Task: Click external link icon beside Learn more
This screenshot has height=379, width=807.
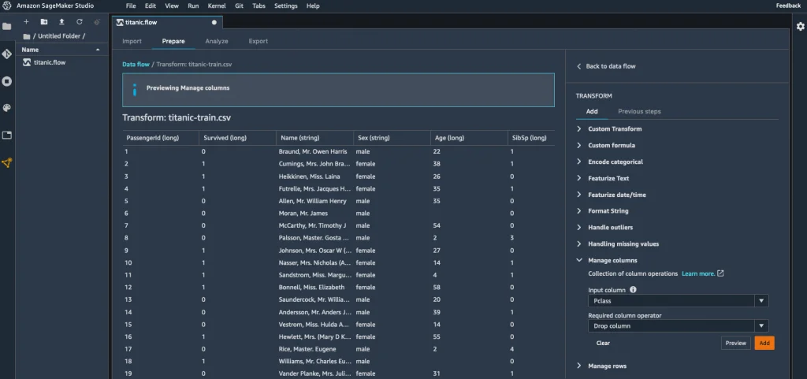Action: pyautogui.click(x=720, y=273)
